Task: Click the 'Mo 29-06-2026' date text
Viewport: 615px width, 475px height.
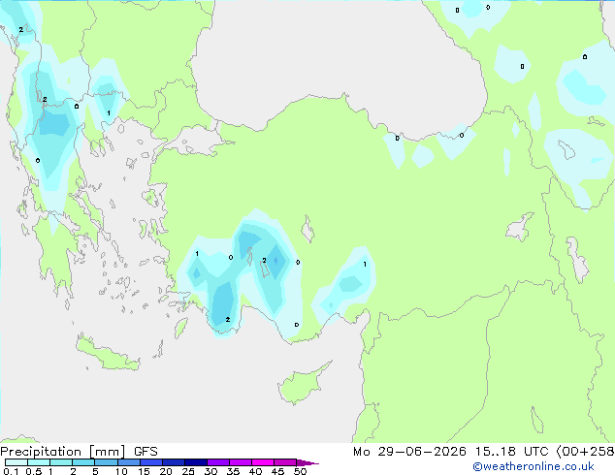Action: coord(409,452)
